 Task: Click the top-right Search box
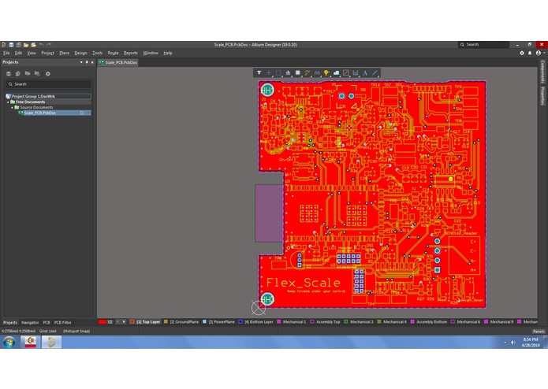click(483, 45)
